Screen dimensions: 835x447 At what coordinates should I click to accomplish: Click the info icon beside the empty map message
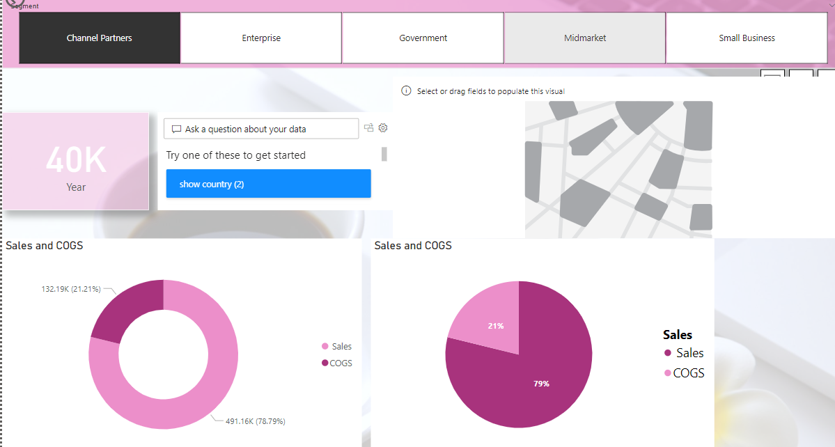[x=406, y=91]
